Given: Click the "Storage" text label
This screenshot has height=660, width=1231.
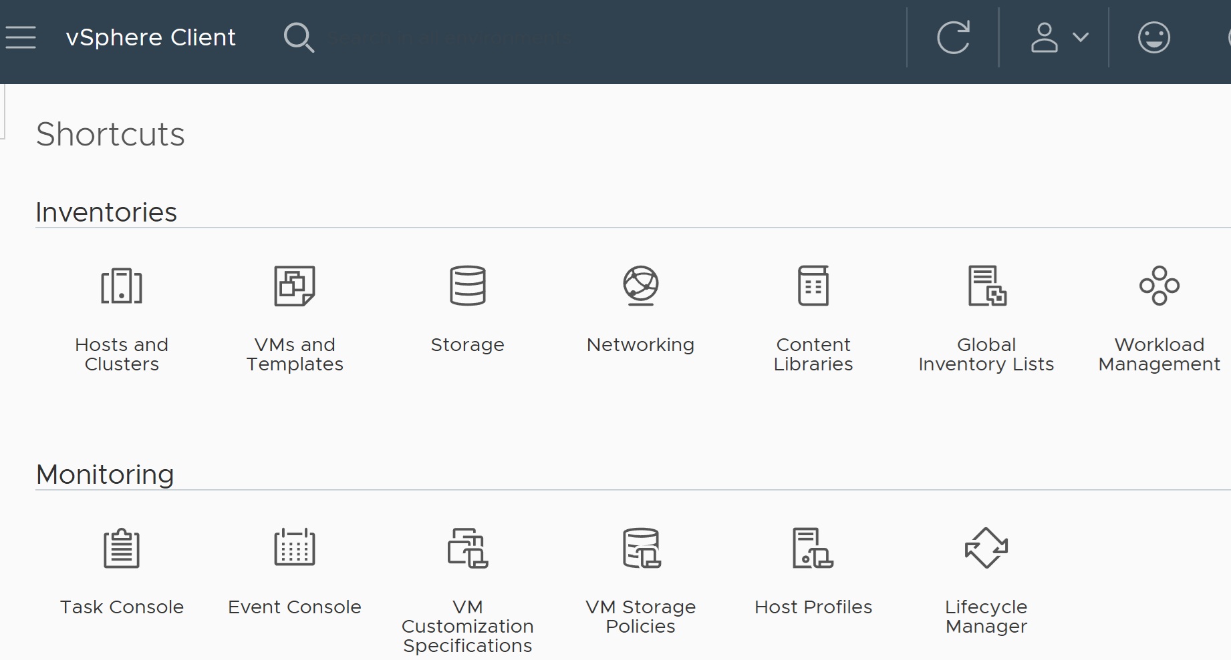Looking at the screenshot, I should 468,345.
